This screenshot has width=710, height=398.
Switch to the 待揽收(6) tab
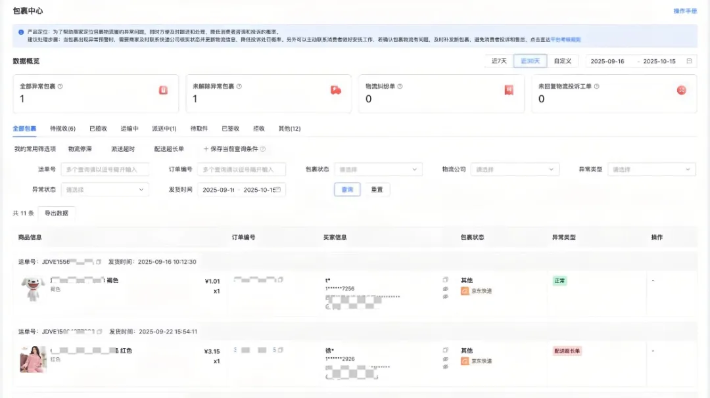click(62, 129)
